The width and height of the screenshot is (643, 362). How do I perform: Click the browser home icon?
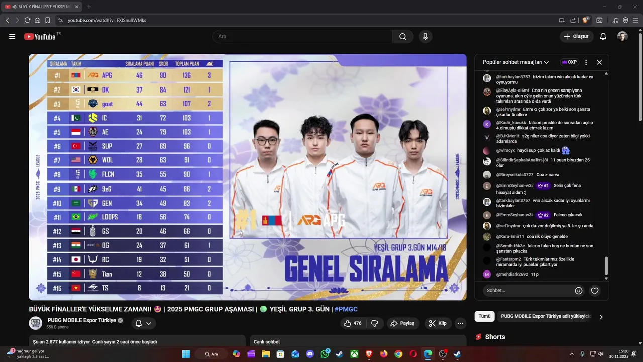(x=37, y=20)
